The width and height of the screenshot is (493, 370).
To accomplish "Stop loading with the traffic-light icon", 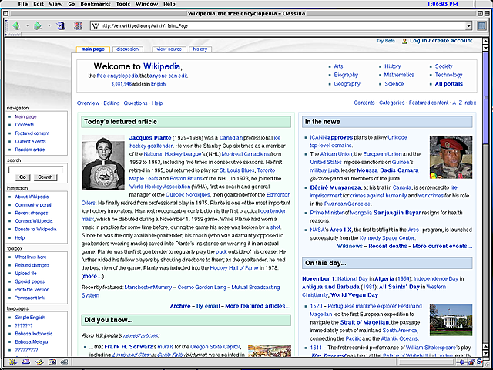I will (x=78, y=25).
